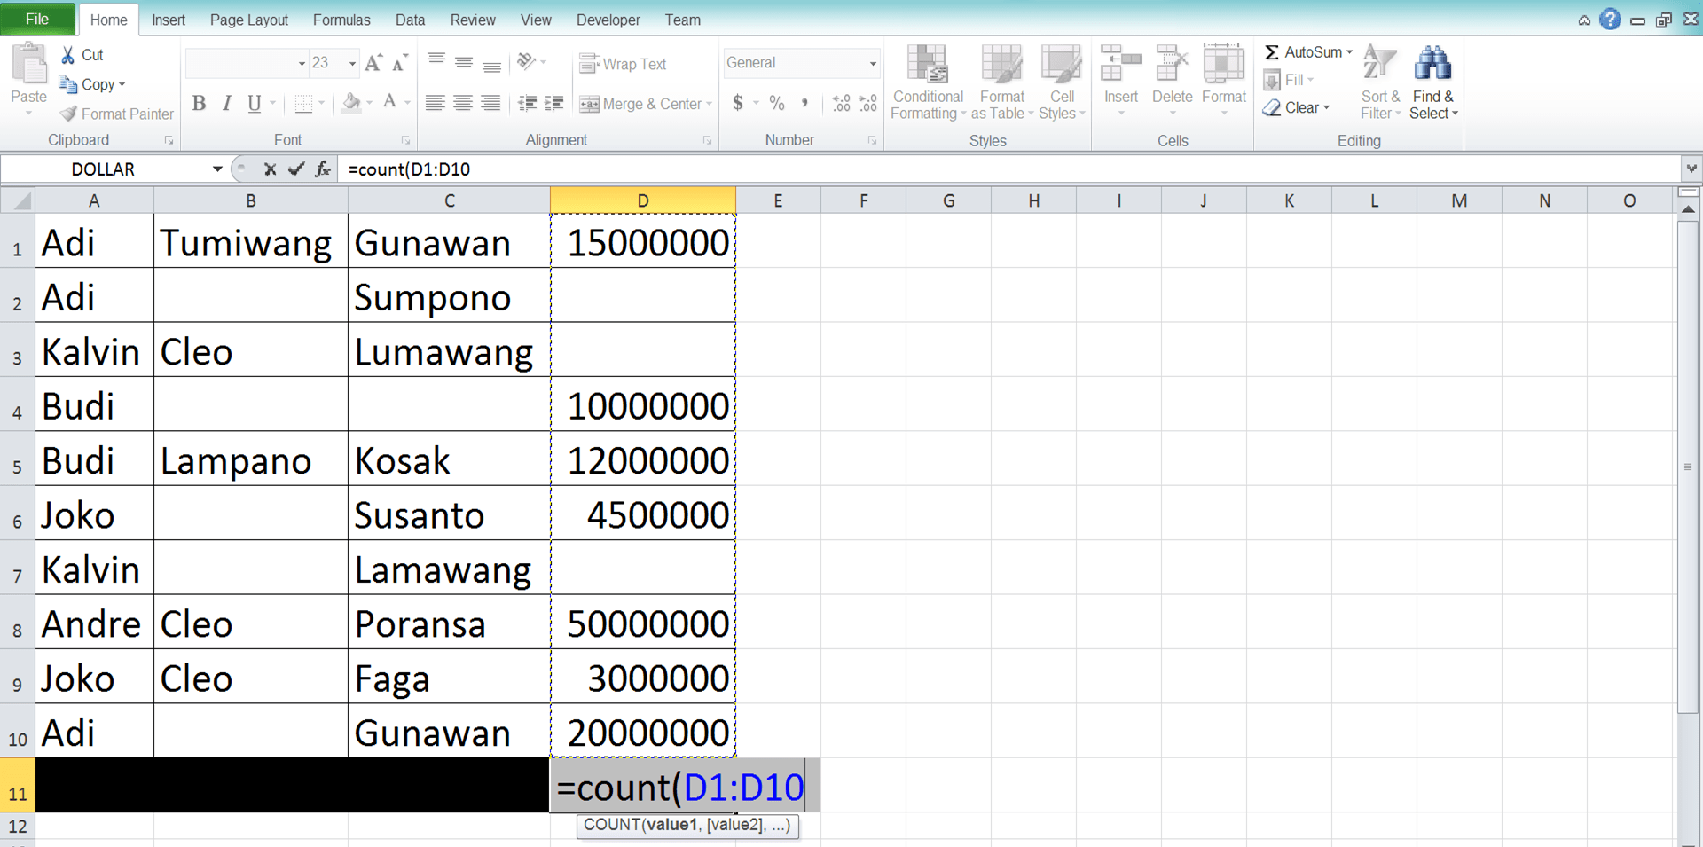The height and width of the screenshot is (847, 1703).
Task: Click Decrease Indent icon
Action: click(x=527, y=103)
